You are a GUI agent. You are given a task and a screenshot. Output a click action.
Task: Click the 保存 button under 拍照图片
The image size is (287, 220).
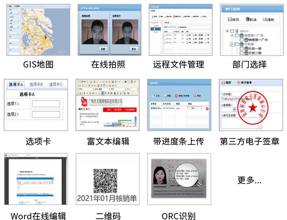[134, 49]
